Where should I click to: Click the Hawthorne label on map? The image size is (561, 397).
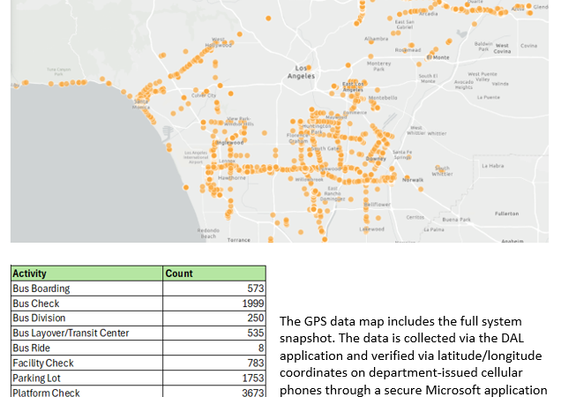(232, 177)
